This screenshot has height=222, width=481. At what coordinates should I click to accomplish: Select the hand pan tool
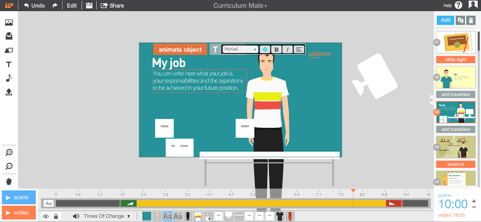[8, 181]
